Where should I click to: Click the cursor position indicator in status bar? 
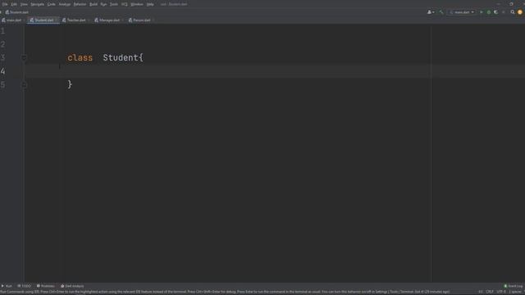[481, 292]
